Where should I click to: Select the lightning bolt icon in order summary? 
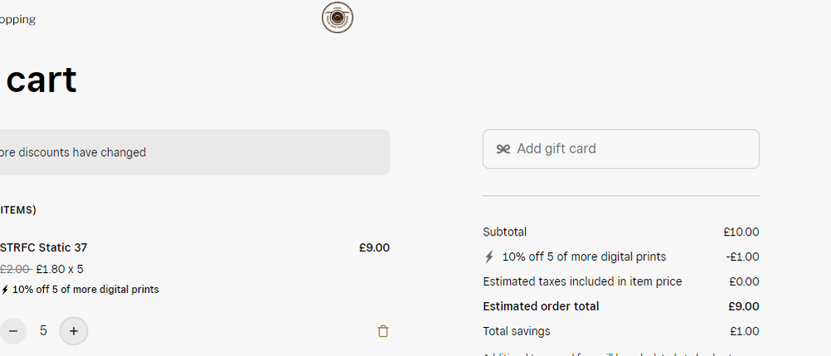click(x=489, y=257)
